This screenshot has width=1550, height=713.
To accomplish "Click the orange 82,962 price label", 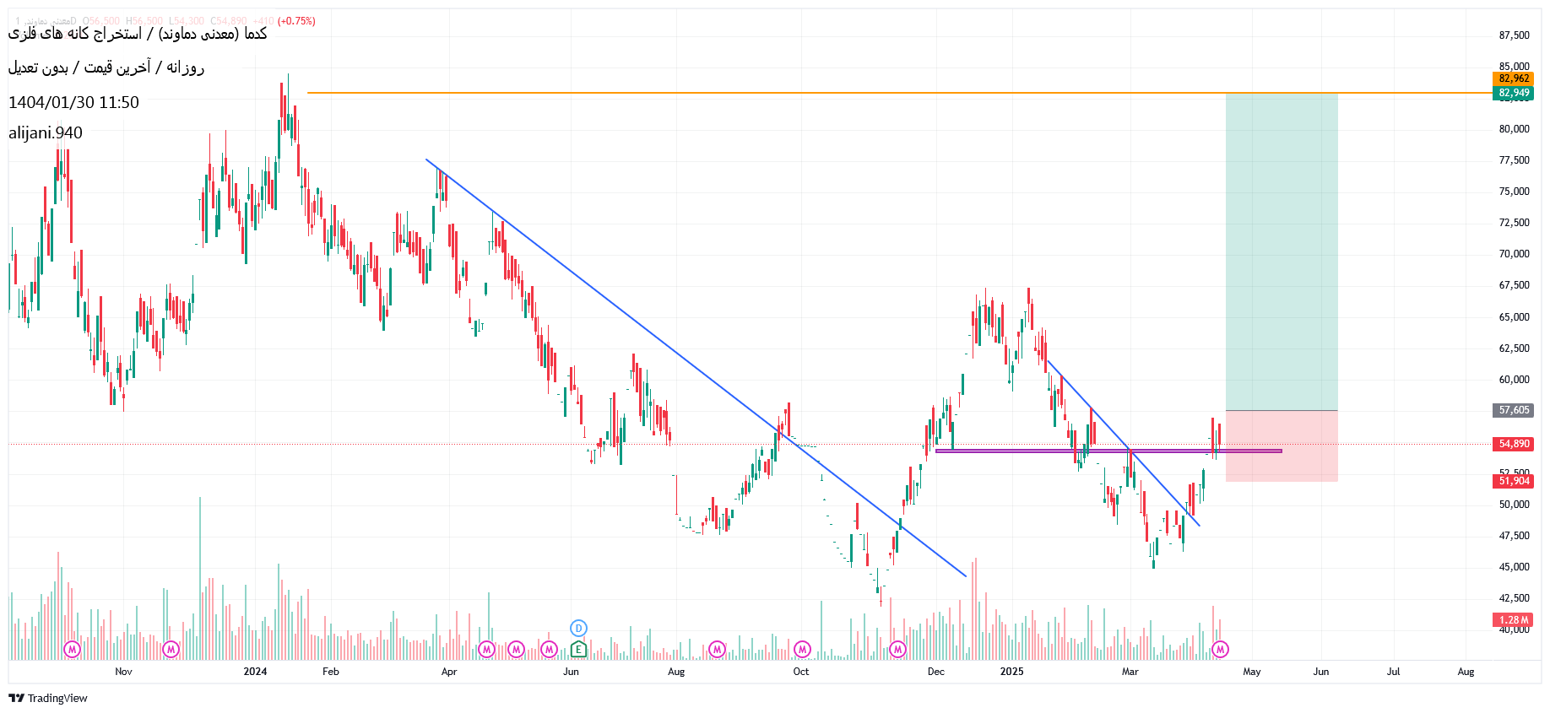I will click(x=1514, y=78).
